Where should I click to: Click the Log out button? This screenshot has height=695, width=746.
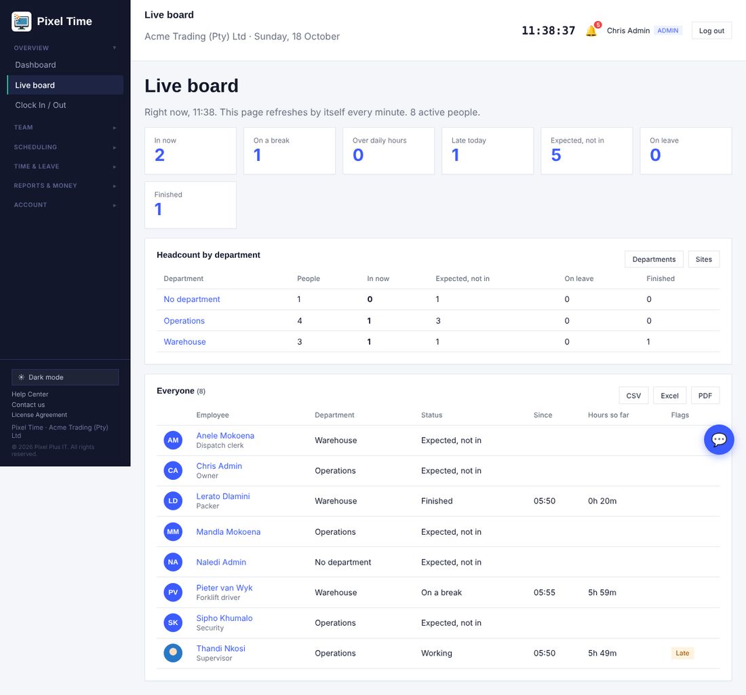click(x=711, y=31)
